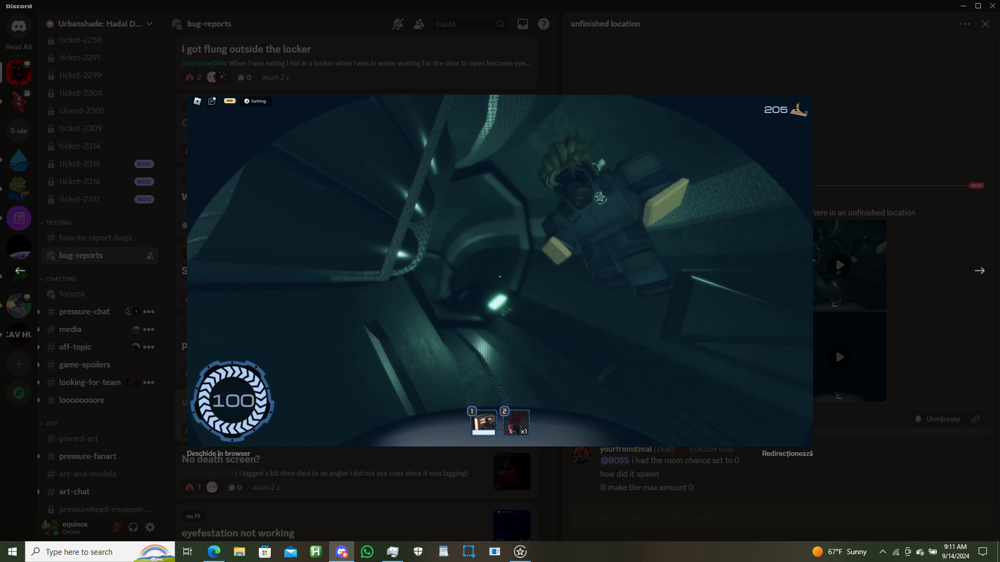Click Deschide în browser link
The height and width of the screenshot is (562, 1000).
[218, 453]
